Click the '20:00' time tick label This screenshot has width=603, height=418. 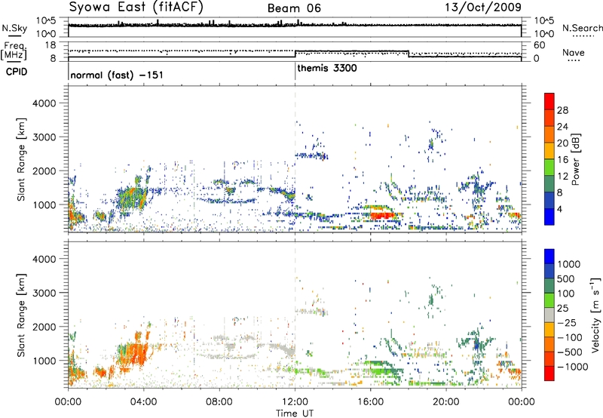click(446, 402)
